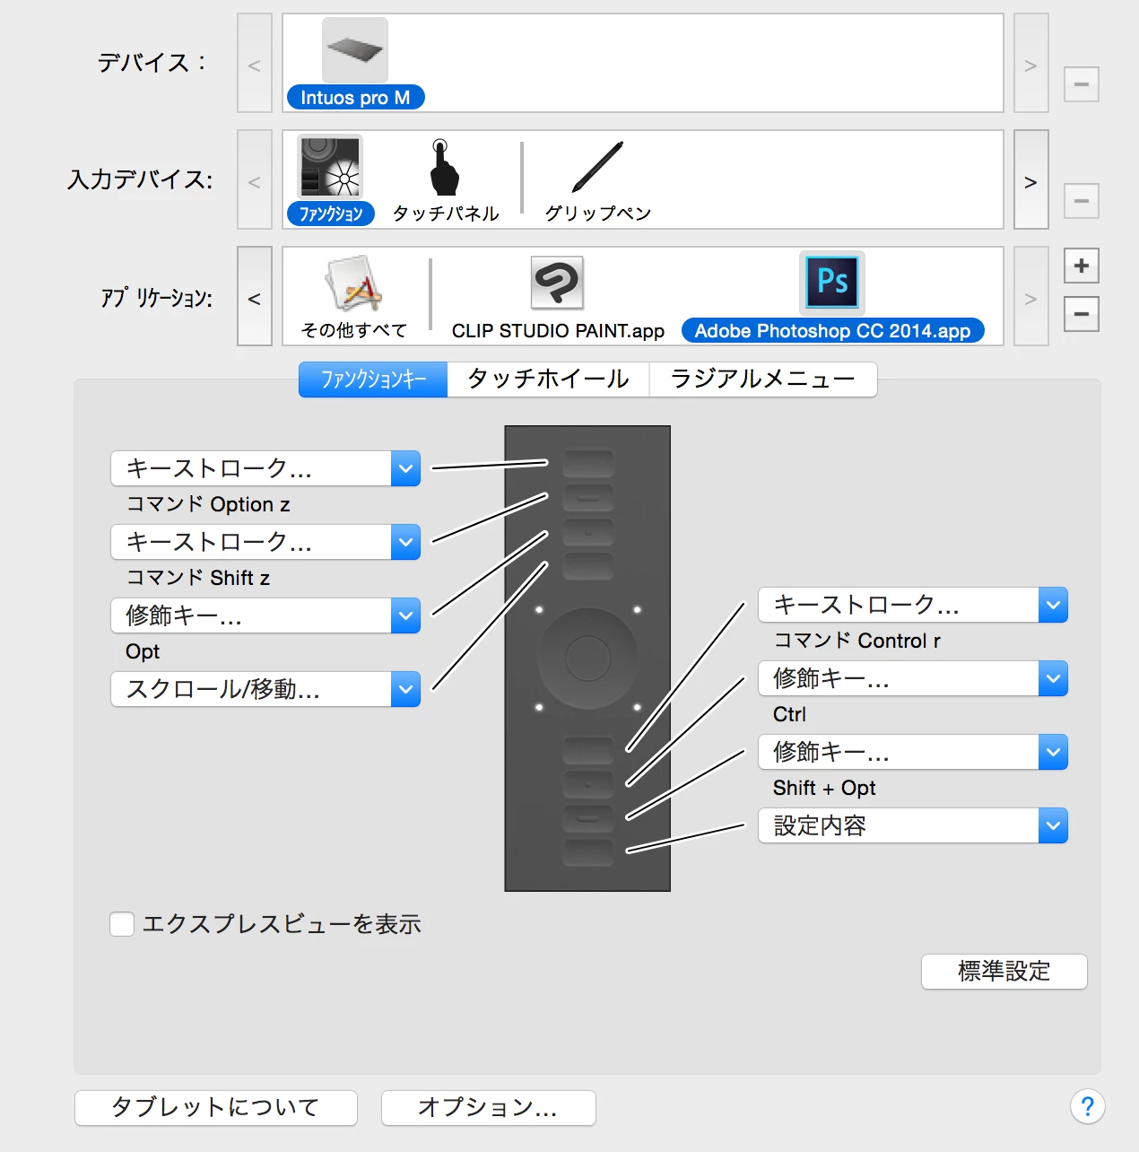Open dropdown for コマンド Control r keystroke
The height and width of the screenshot is (1152, 1139).
point(913,605)
